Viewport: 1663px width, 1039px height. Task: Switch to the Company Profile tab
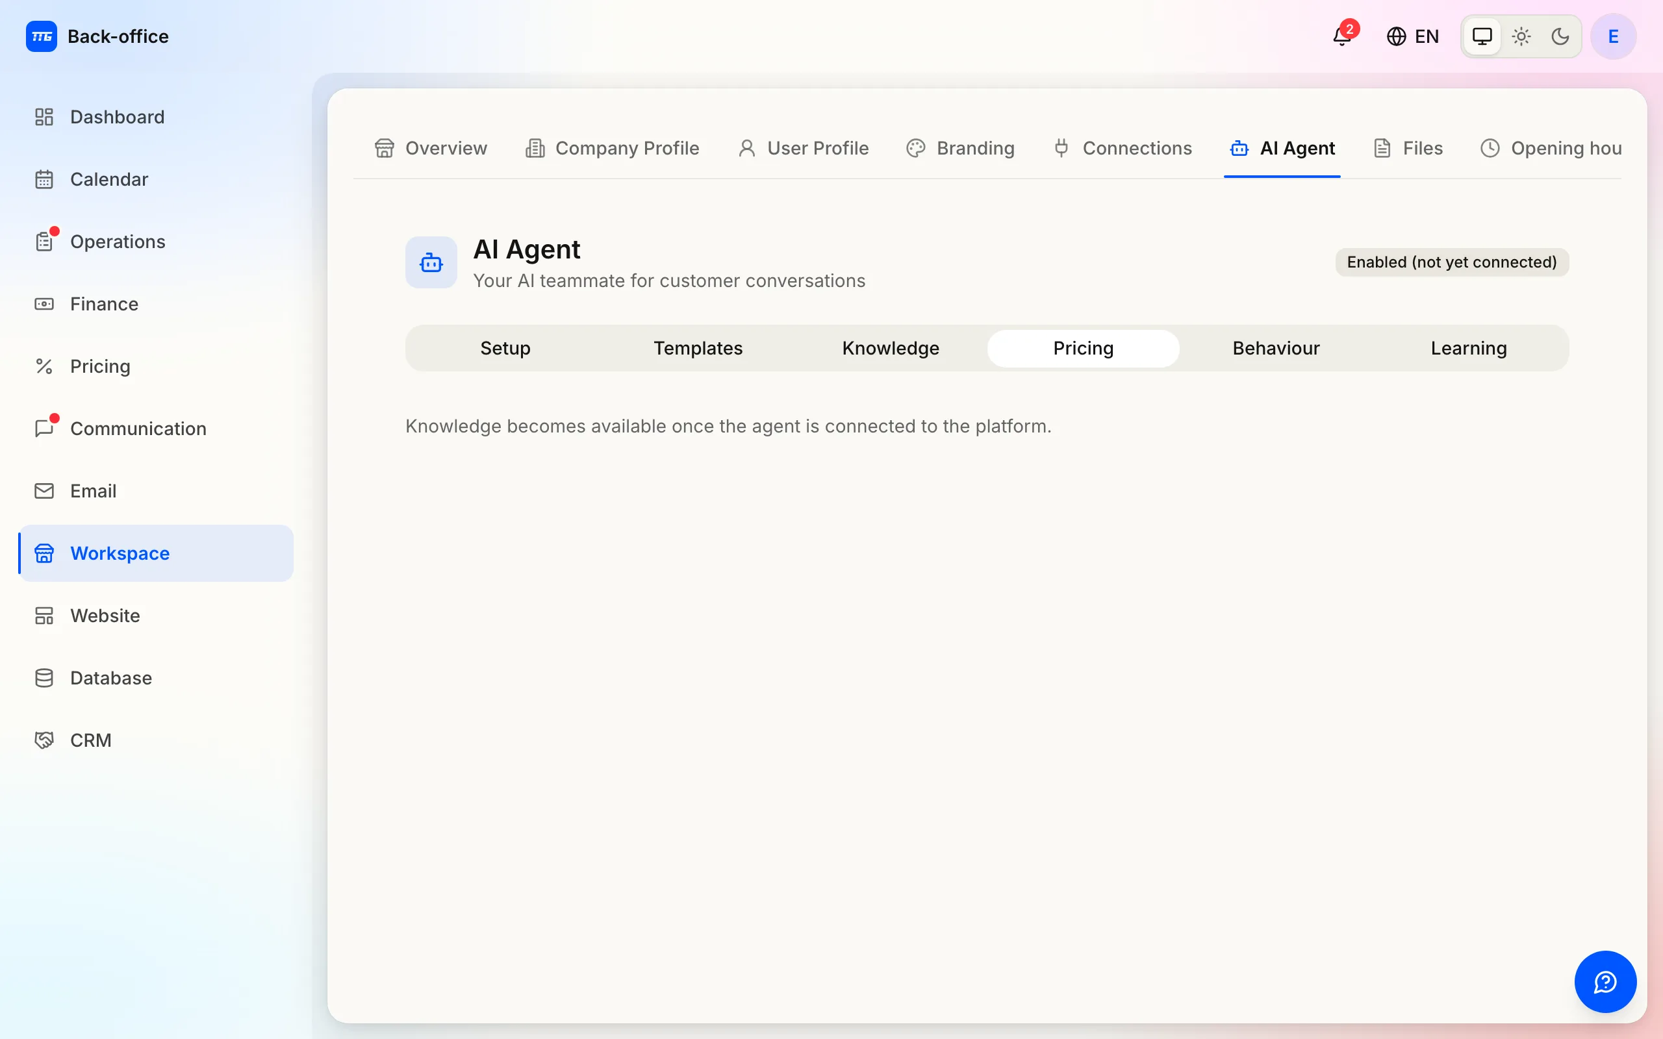coord(613,149)
